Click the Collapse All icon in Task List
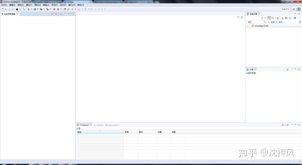This screenshot has height=165, width=302. pyautogui.click(x=290, y=18)
